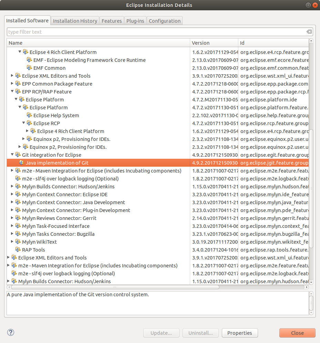This screenshot has width=320, height=343.
Task: Click the EPP Common Package Feature icon
Action: point(18,84)
